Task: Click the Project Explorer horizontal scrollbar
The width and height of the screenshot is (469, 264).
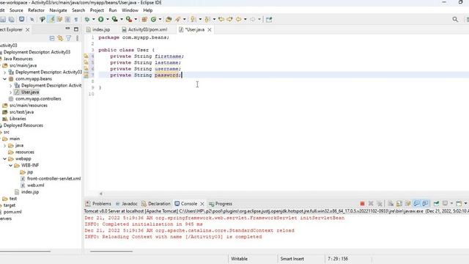Action: tap(25, 252)
